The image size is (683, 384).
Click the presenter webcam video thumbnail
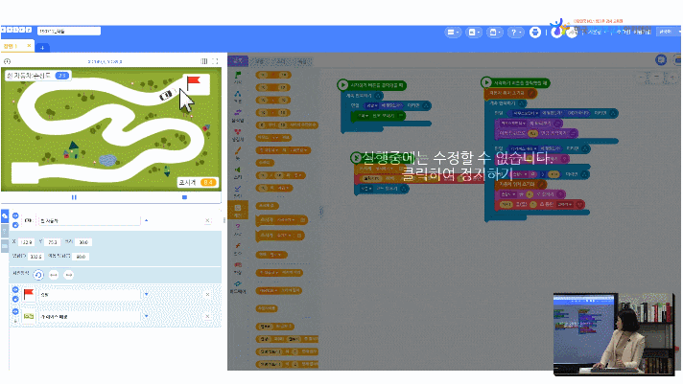point(614,334)
